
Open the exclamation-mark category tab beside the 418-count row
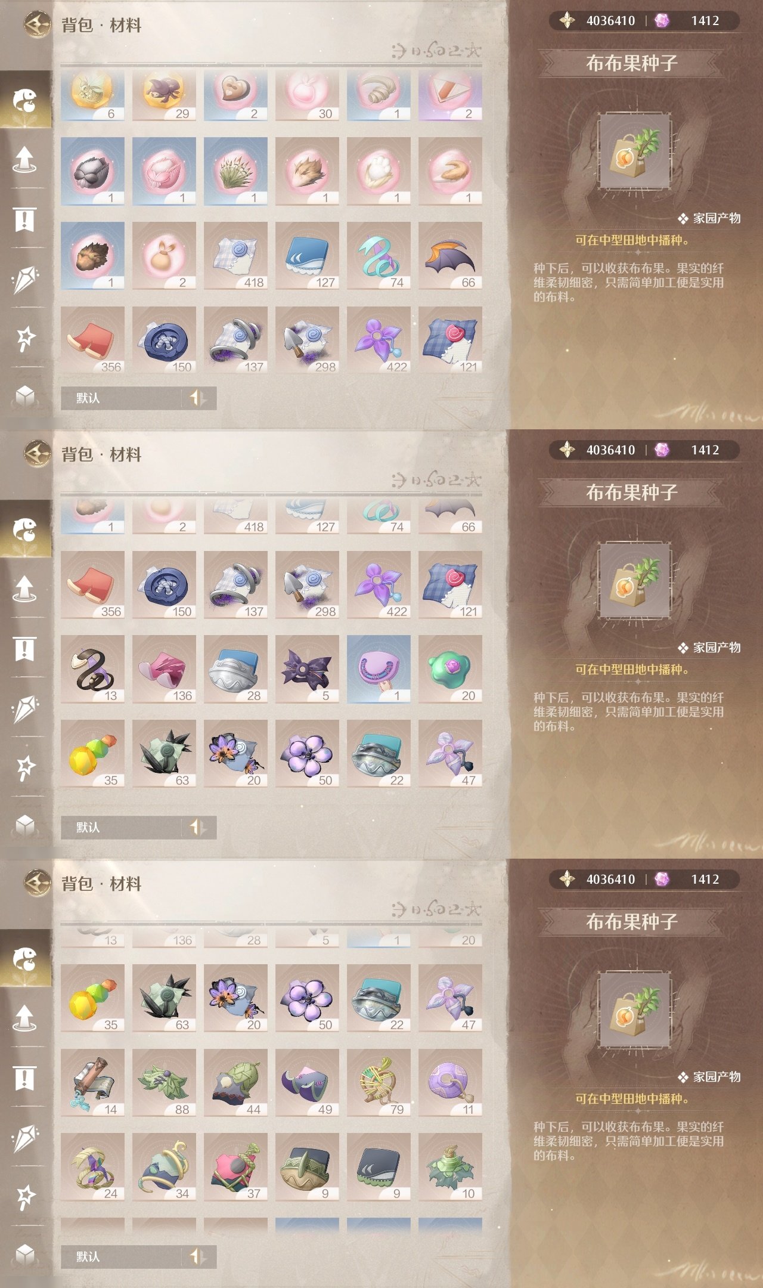(x=24, y=219)
